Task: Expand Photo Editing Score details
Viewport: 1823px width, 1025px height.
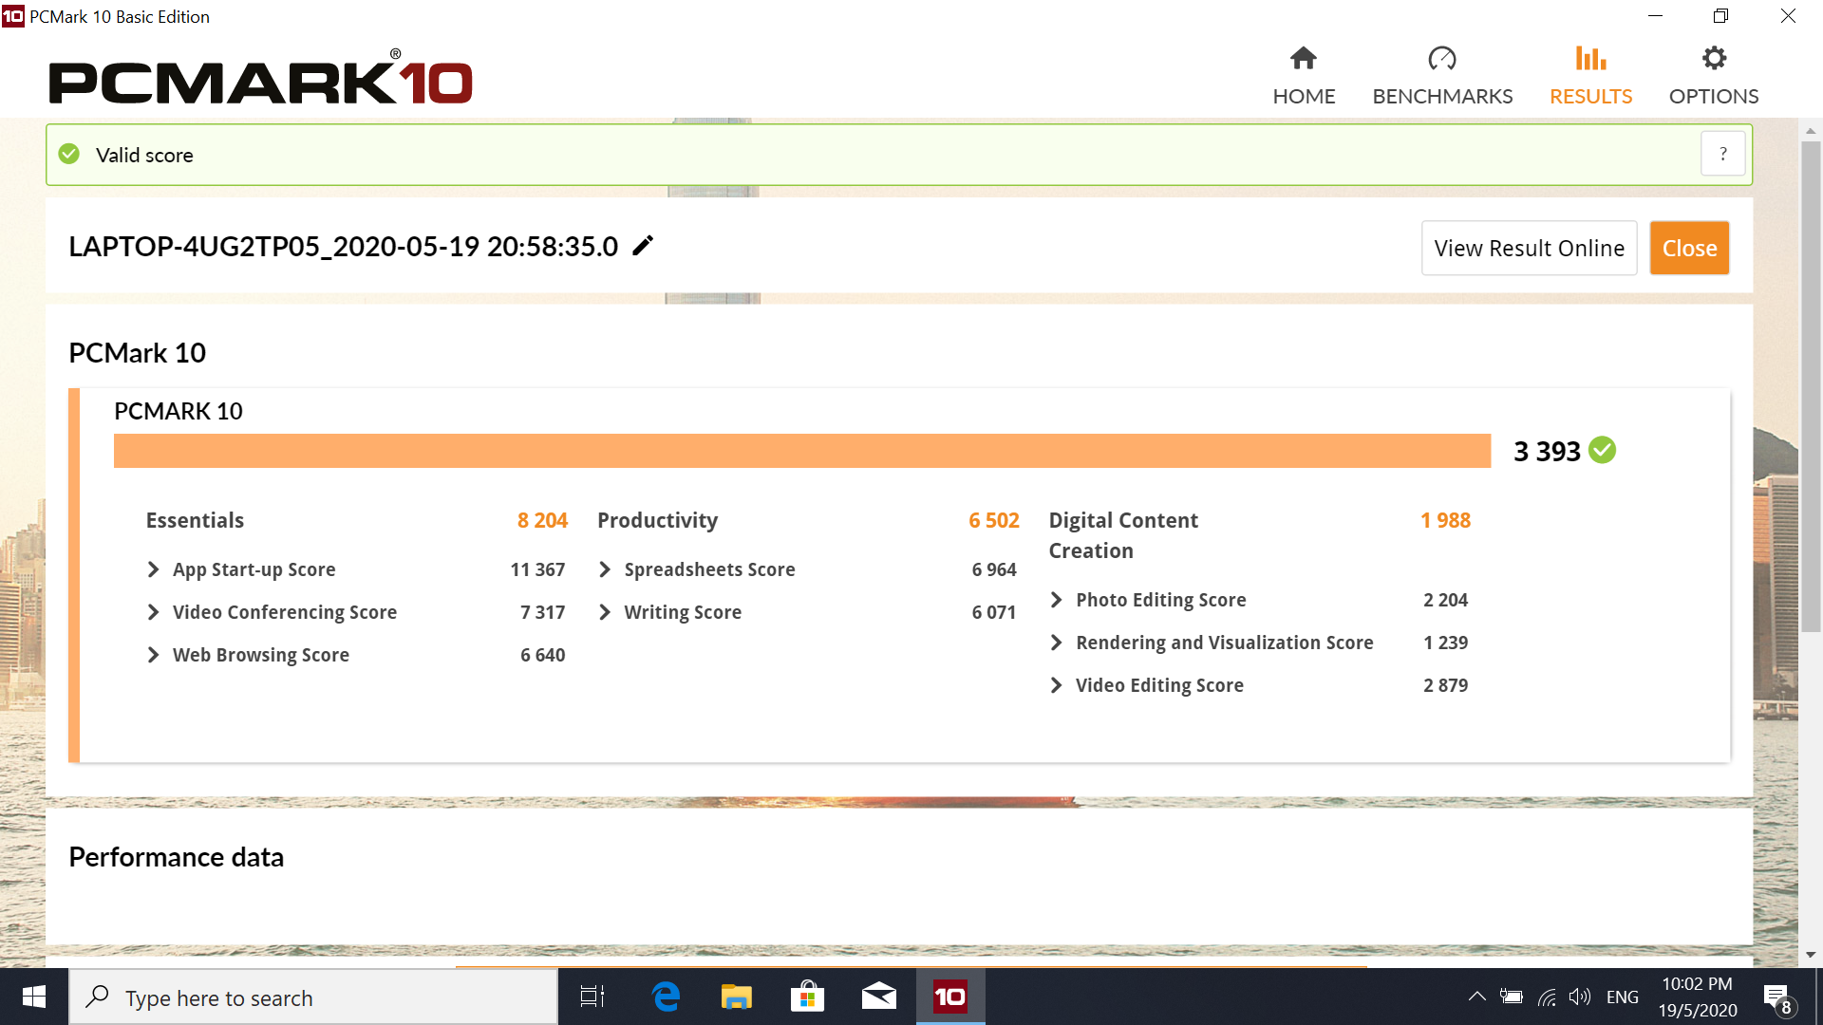Action: tap(1056, 600)
